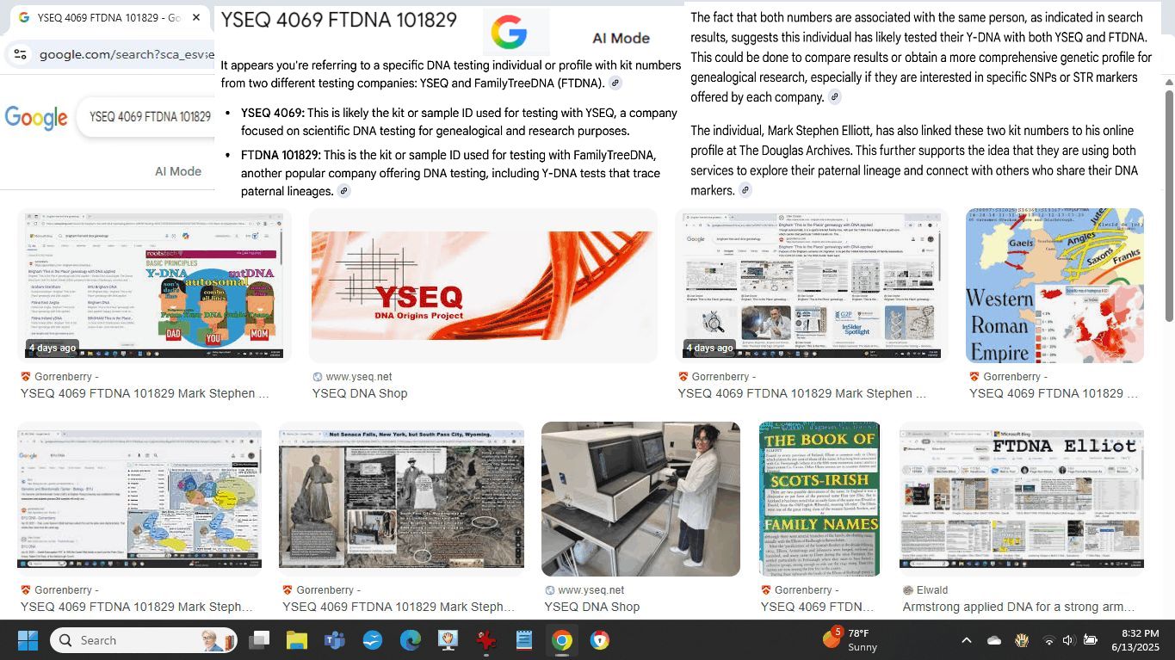The image size is (1175, 660).
Task: Click the Wi-Fi network icon in system tray
Action: coord(1048,640)
